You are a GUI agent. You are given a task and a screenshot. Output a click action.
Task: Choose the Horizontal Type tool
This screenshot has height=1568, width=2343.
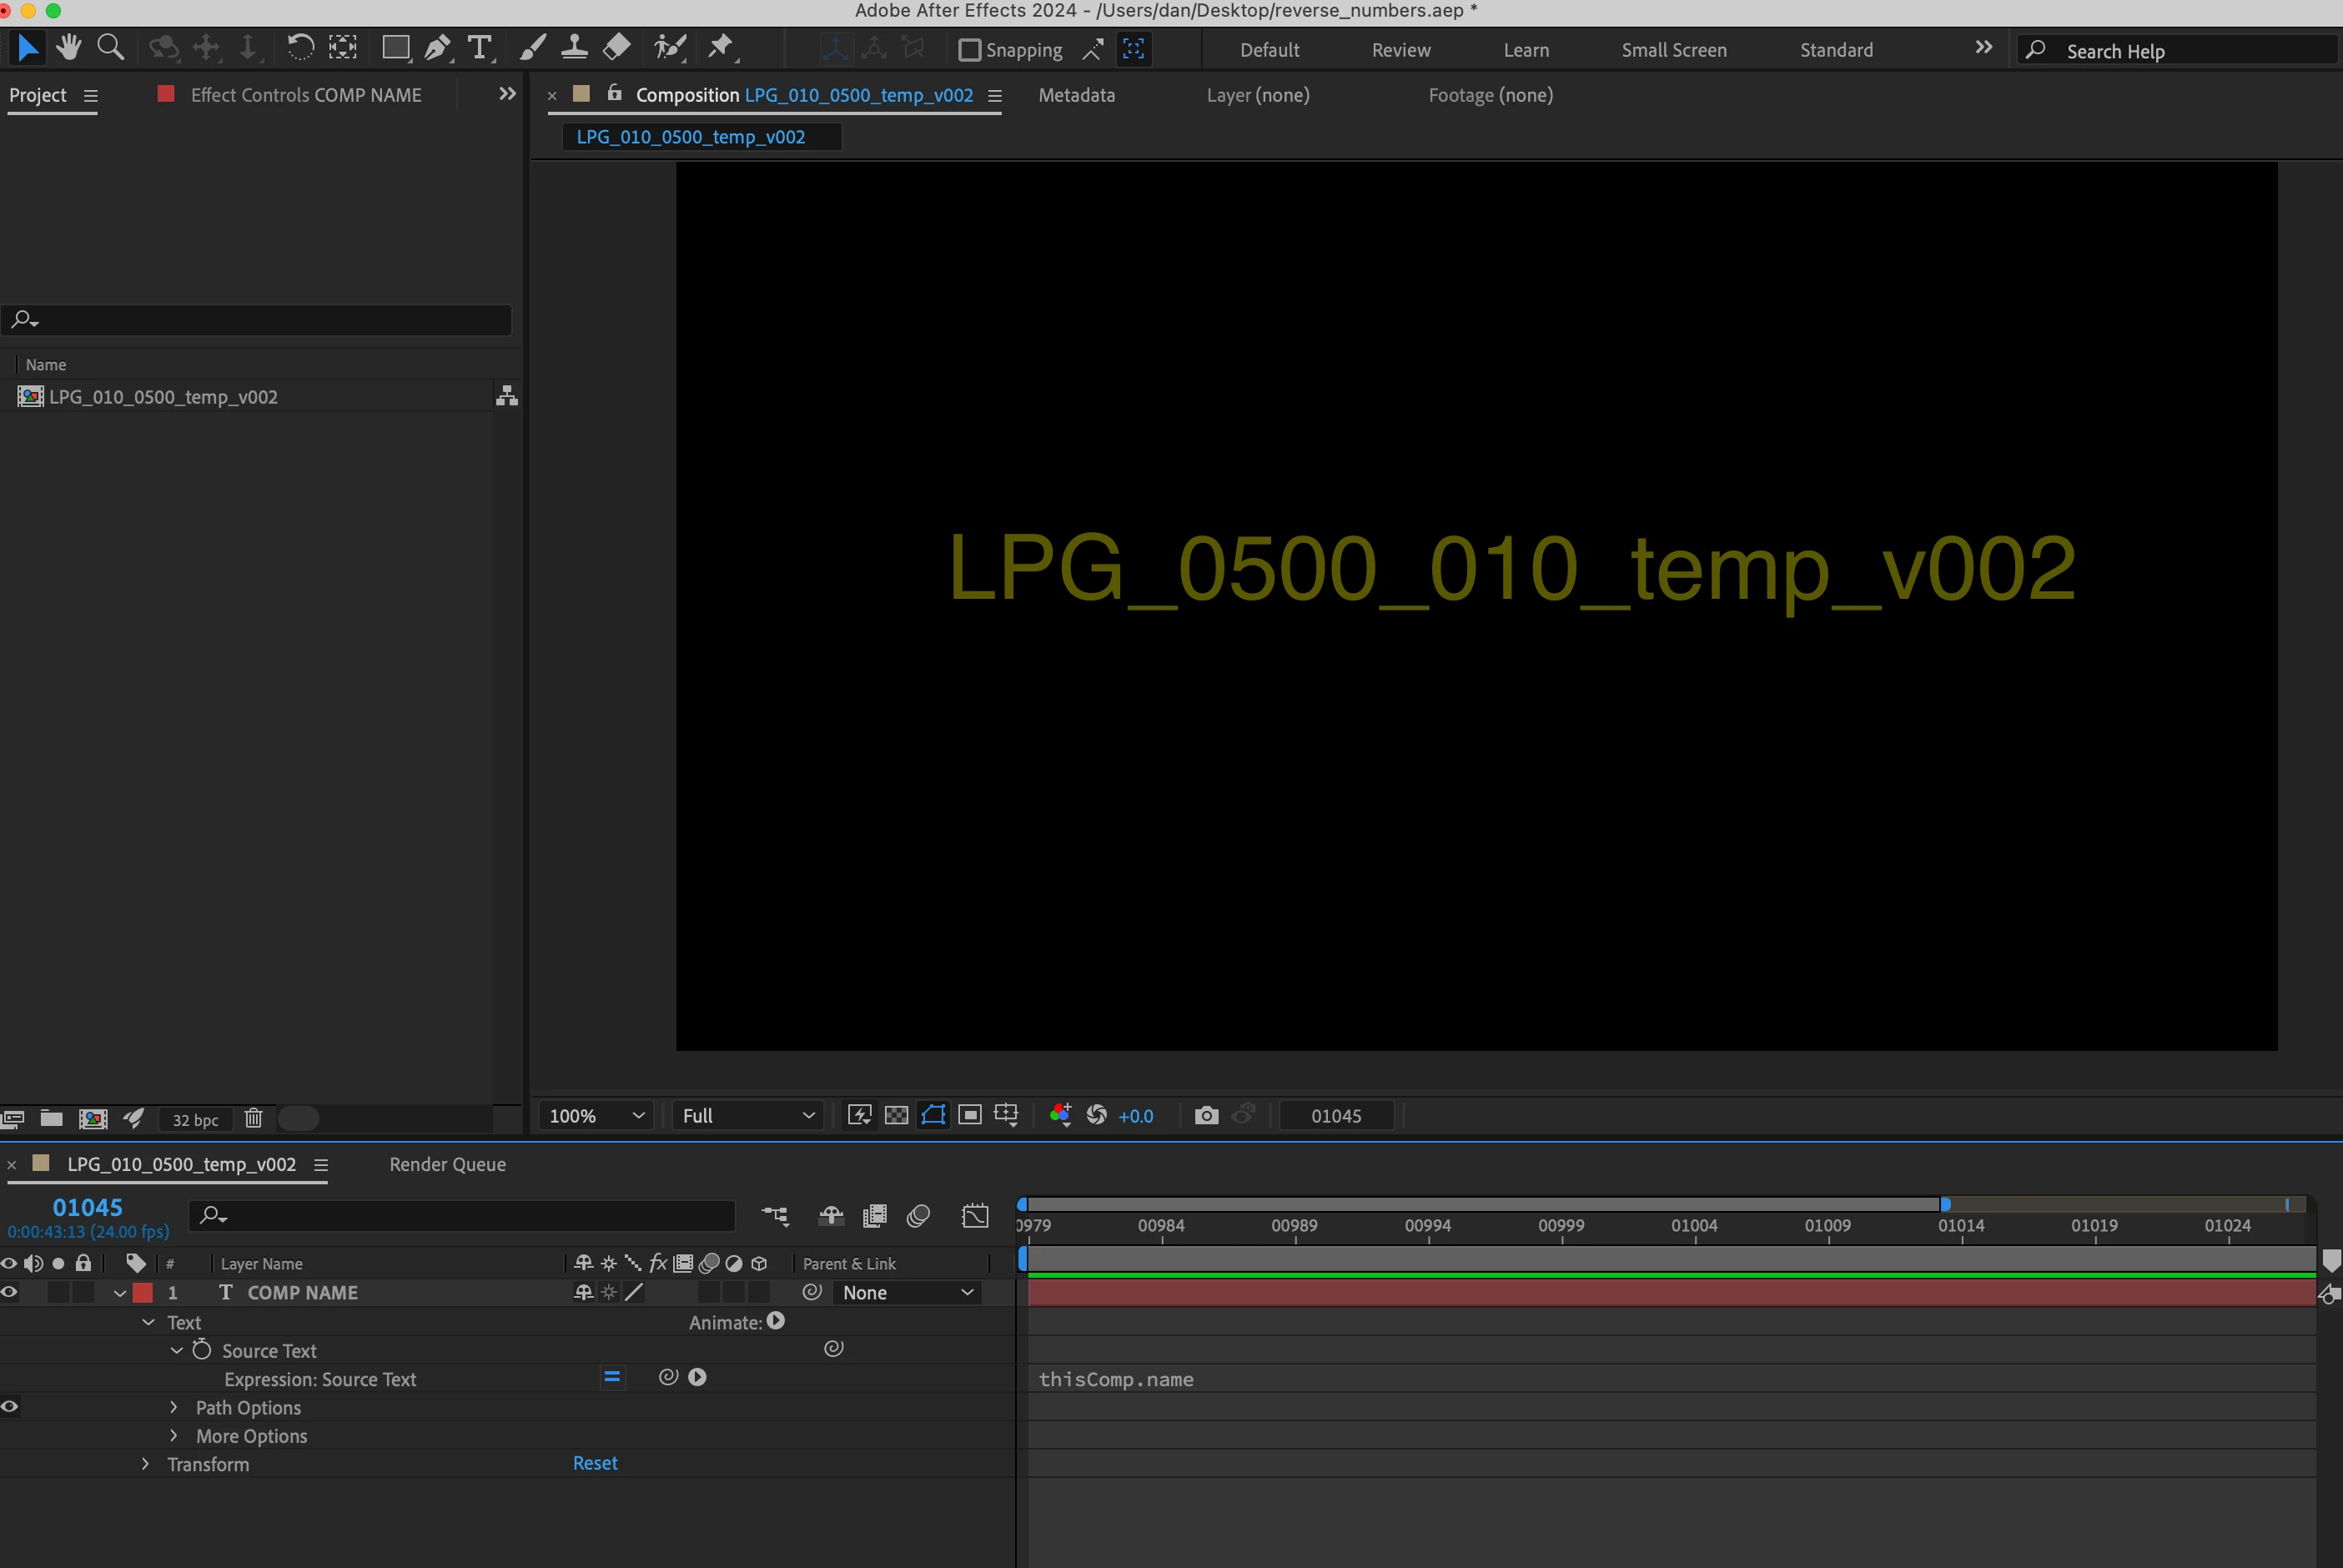480,47
